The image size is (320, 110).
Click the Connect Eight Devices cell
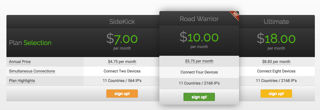point(276,71)
